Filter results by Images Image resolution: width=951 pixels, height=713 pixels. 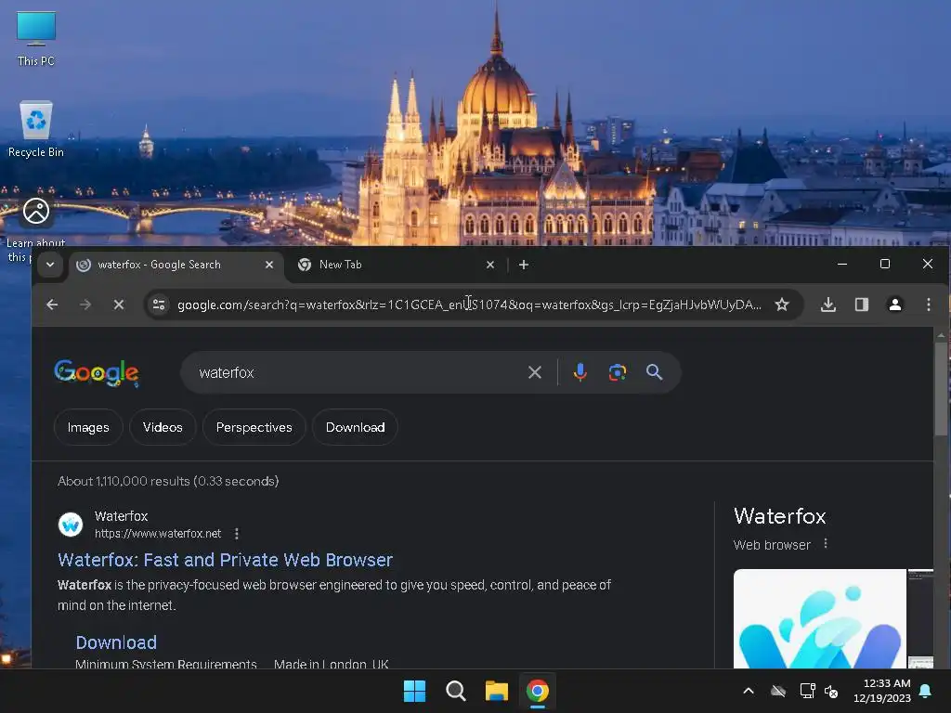click(x=88, y=427)
